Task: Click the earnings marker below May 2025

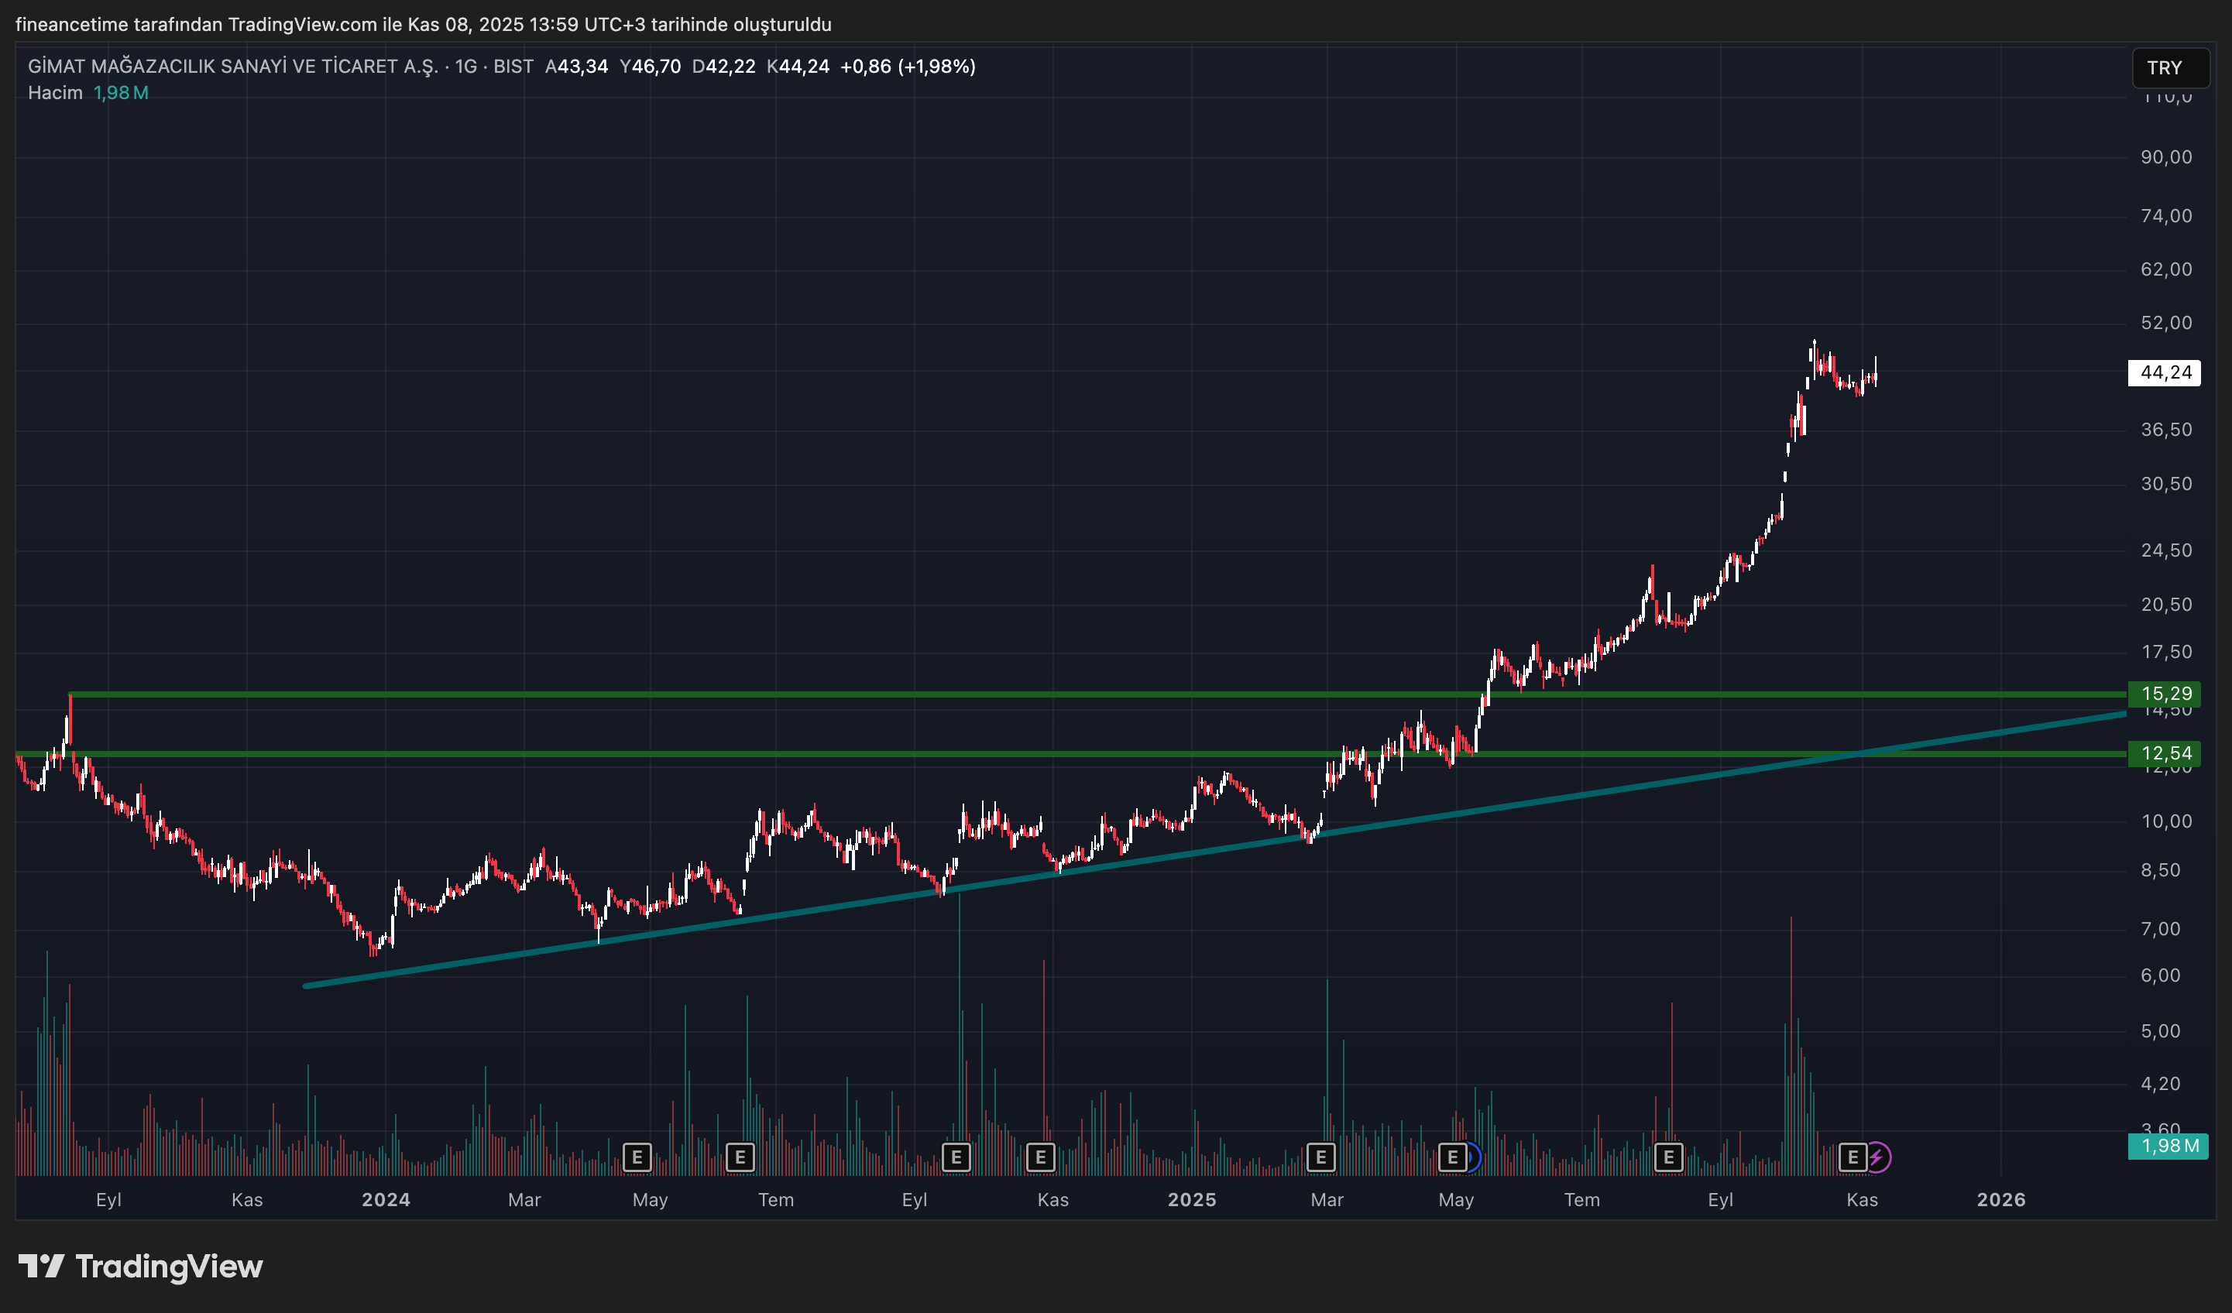Action: pyautogui.click(x=1453, y=1157)
